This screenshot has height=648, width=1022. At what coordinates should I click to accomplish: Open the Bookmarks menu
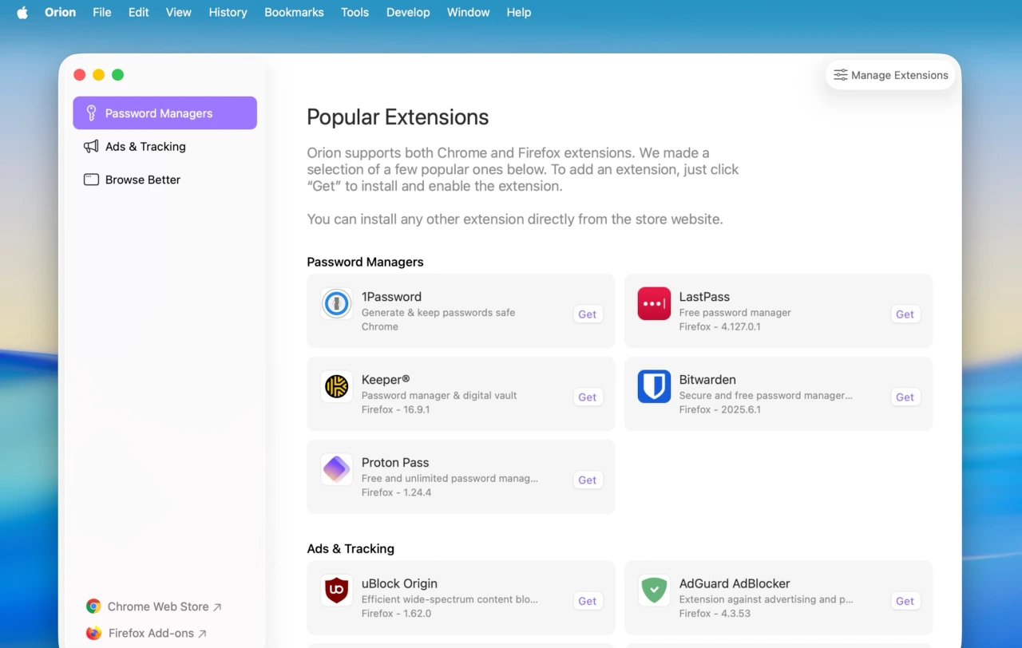coord(294,13)
